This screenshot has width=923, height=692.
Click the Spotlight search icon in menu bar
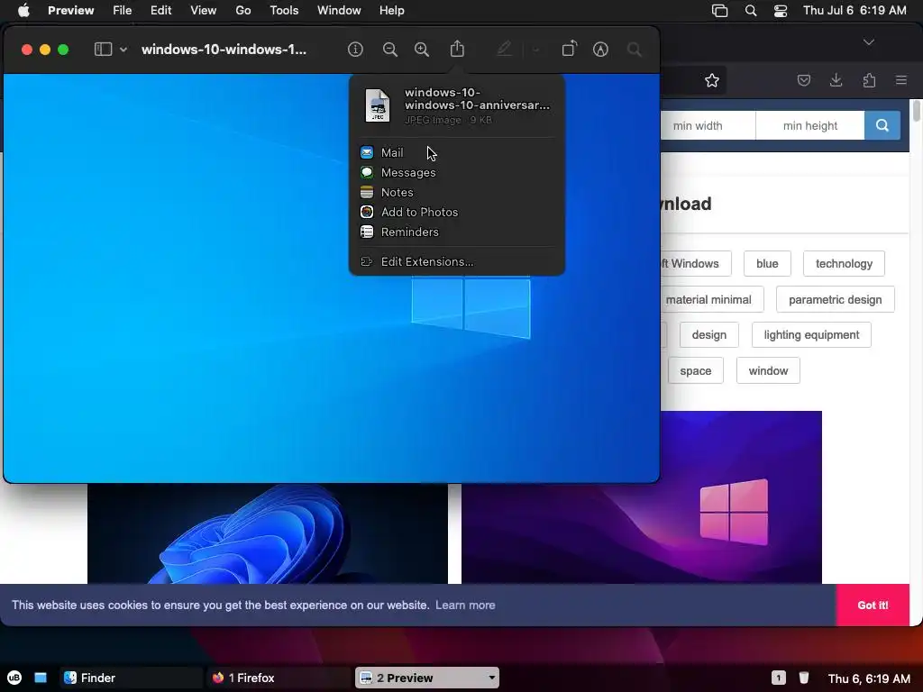point(751,11)
